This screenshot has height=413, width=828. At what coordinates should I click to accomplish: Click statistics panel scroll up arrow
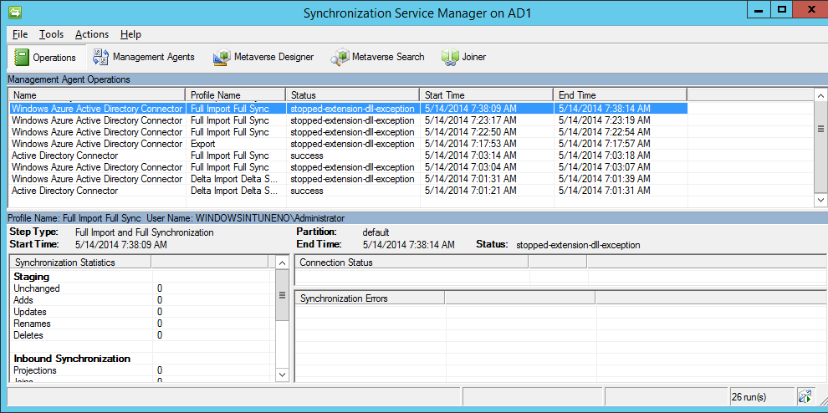tap(283, 263)
